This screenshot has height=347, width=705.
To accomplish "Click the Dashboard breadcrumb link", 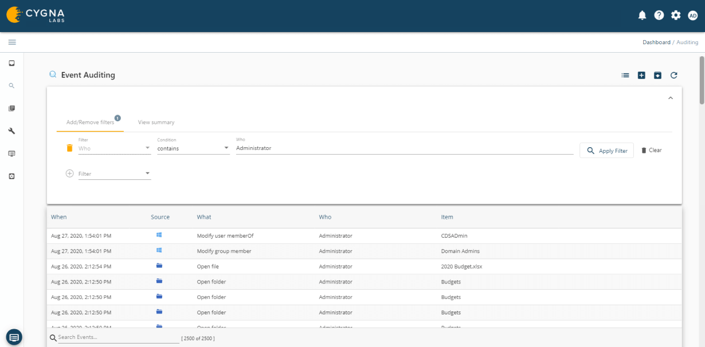I will click(x=656, y=42).
